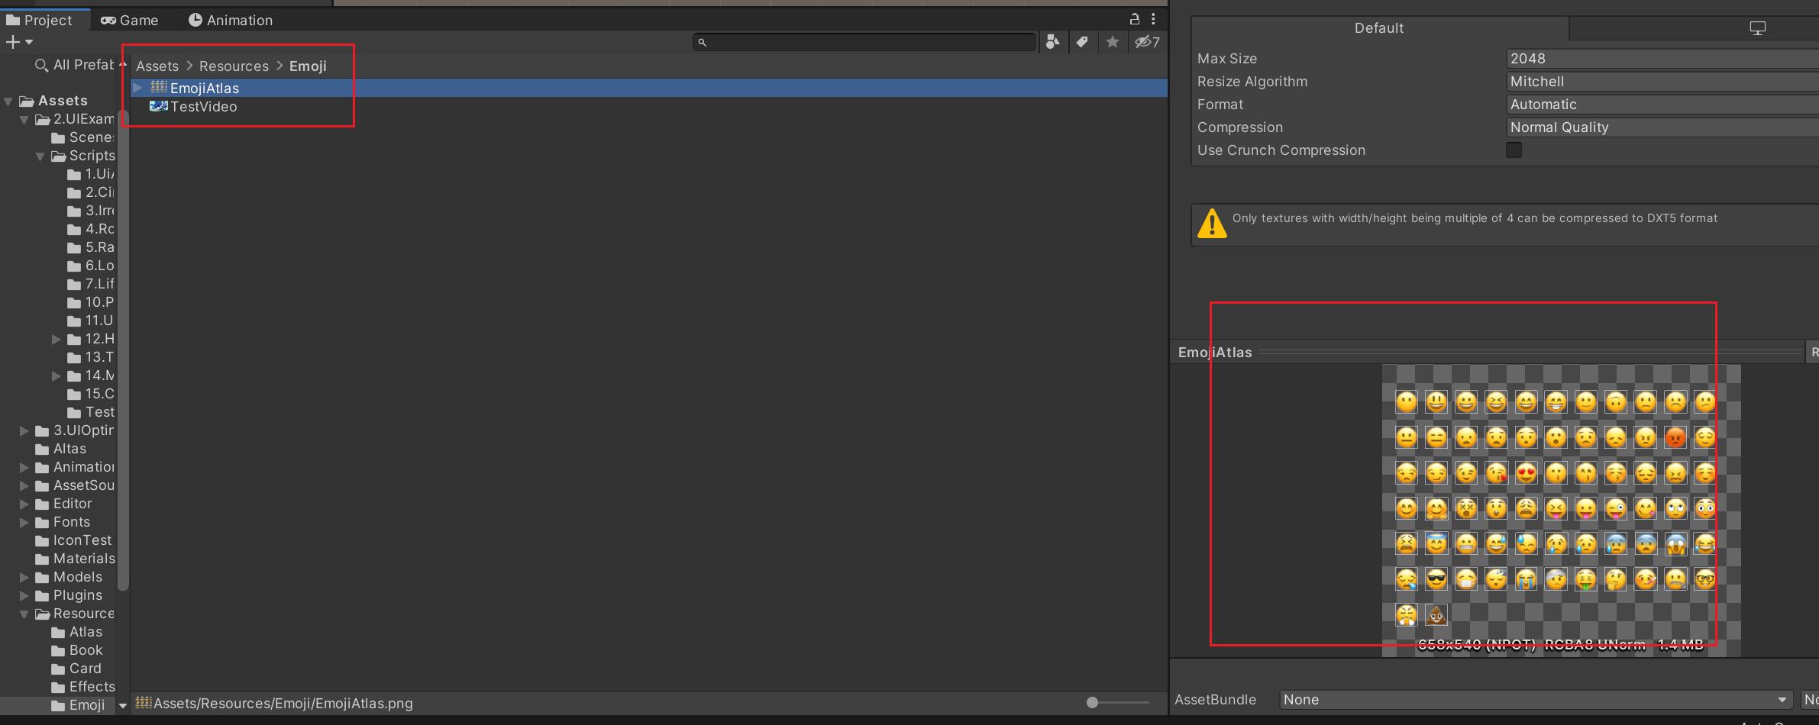Collapse the 2.UIExam folder
Viewport: 1819px width, 725px height.
tap(24, 119)
